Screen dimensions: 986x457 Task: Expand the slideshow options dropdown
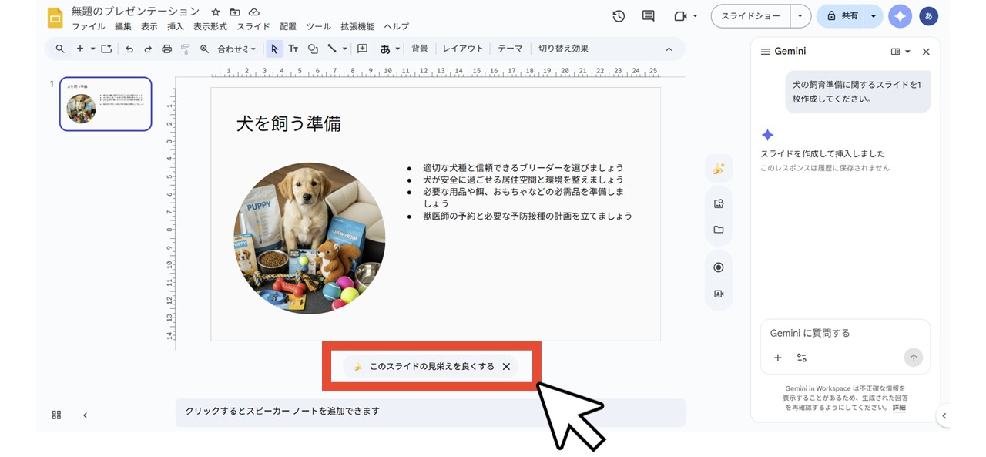800,15
